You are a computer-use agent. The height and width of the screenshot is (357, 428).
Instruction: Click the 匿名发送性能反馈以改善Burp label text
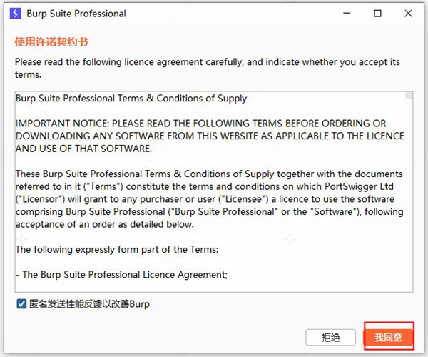click(89, 304)
